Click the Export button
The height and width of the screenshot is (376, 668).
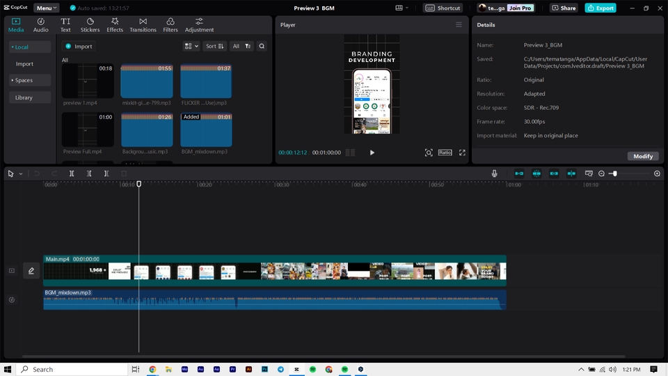click(x=601, y=8)
